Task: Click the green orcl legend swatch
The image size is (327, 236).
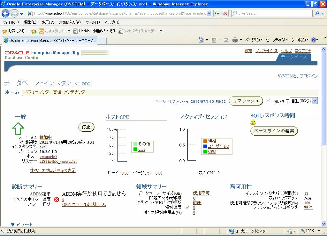Action: point(135,149)
